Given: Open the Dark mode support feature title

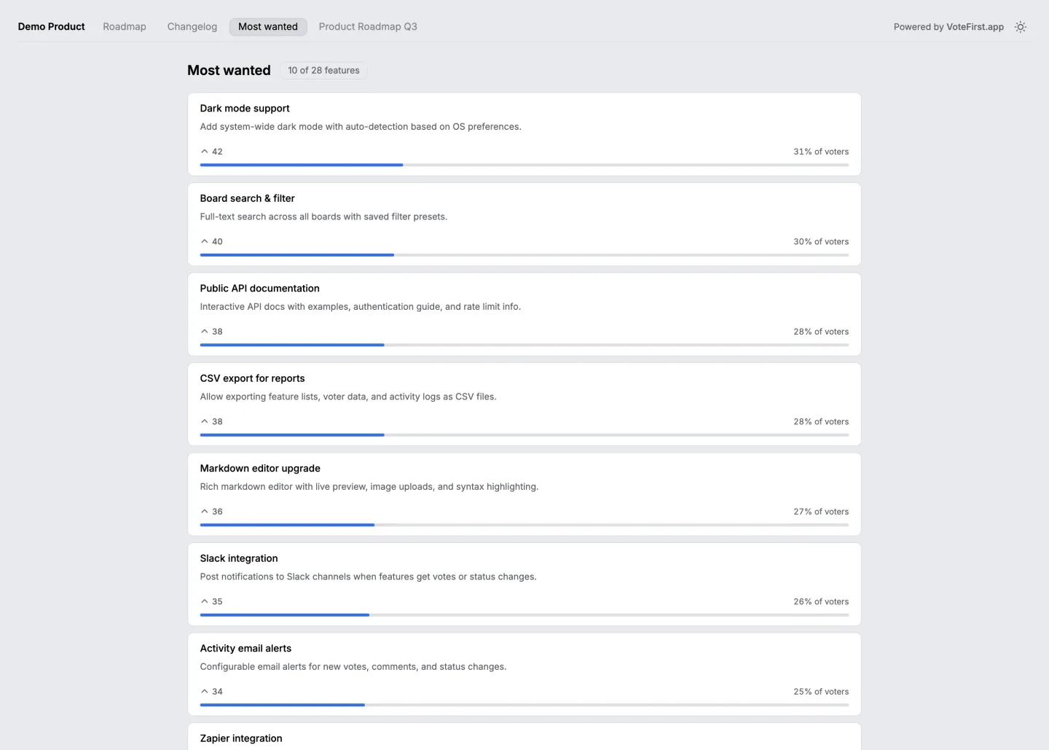Looking at the screenshot, I should click(245, 109).
